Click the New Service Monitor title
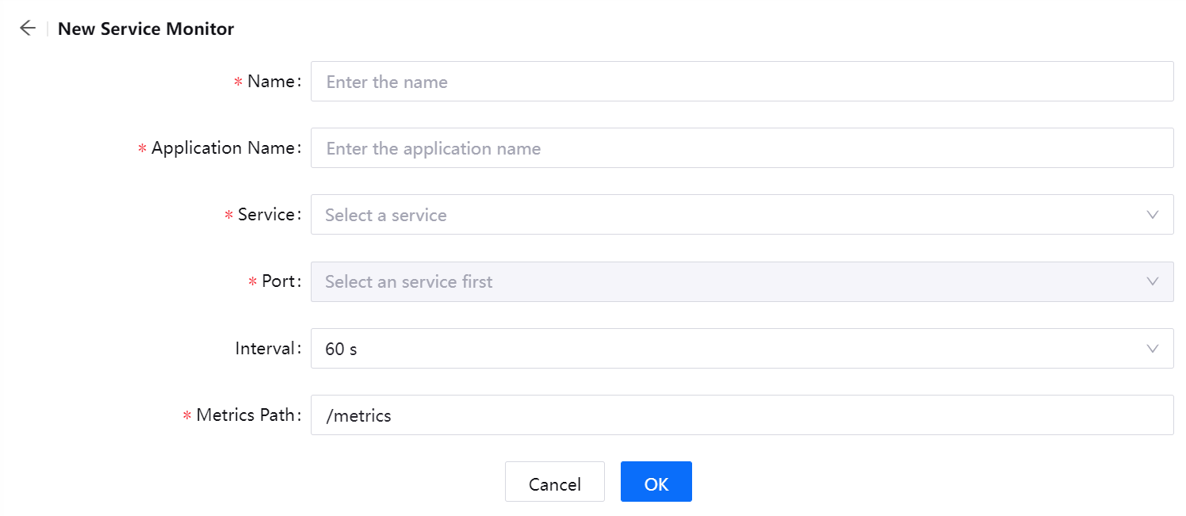This screenshot has height=516, width=1186. [x=146, y=29]
